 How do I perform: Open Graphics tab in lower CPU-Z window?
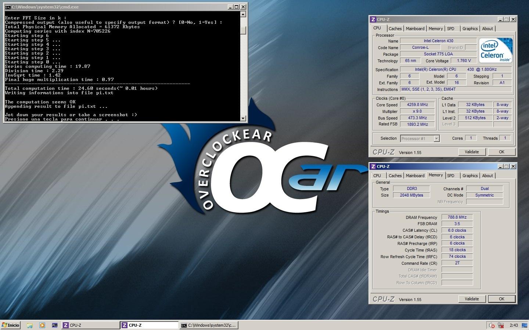tap(470, 176)
